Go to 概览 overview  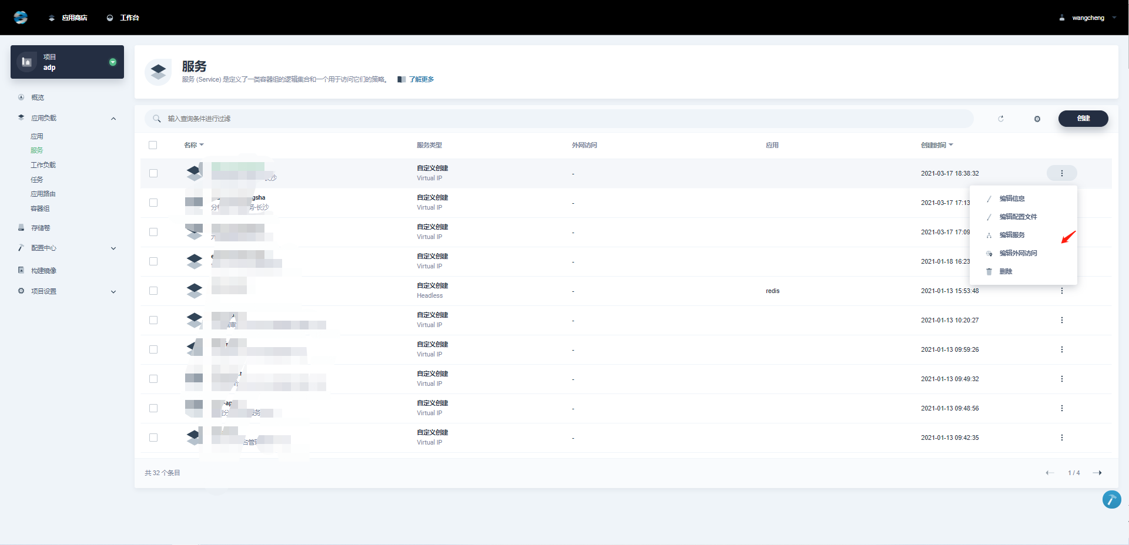point(38,97)
